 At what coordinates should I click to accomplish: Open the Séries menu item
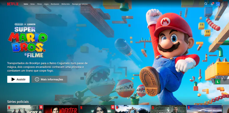[x=32, y=4]
